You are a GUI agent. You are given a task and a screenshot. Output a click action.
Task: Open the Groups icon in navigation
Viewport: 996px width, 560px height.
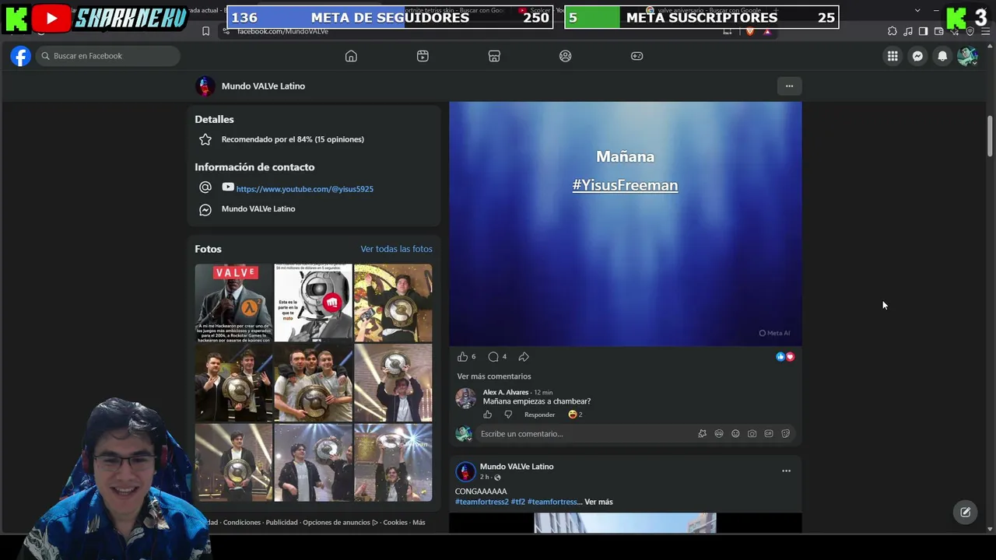pos(566,56)
